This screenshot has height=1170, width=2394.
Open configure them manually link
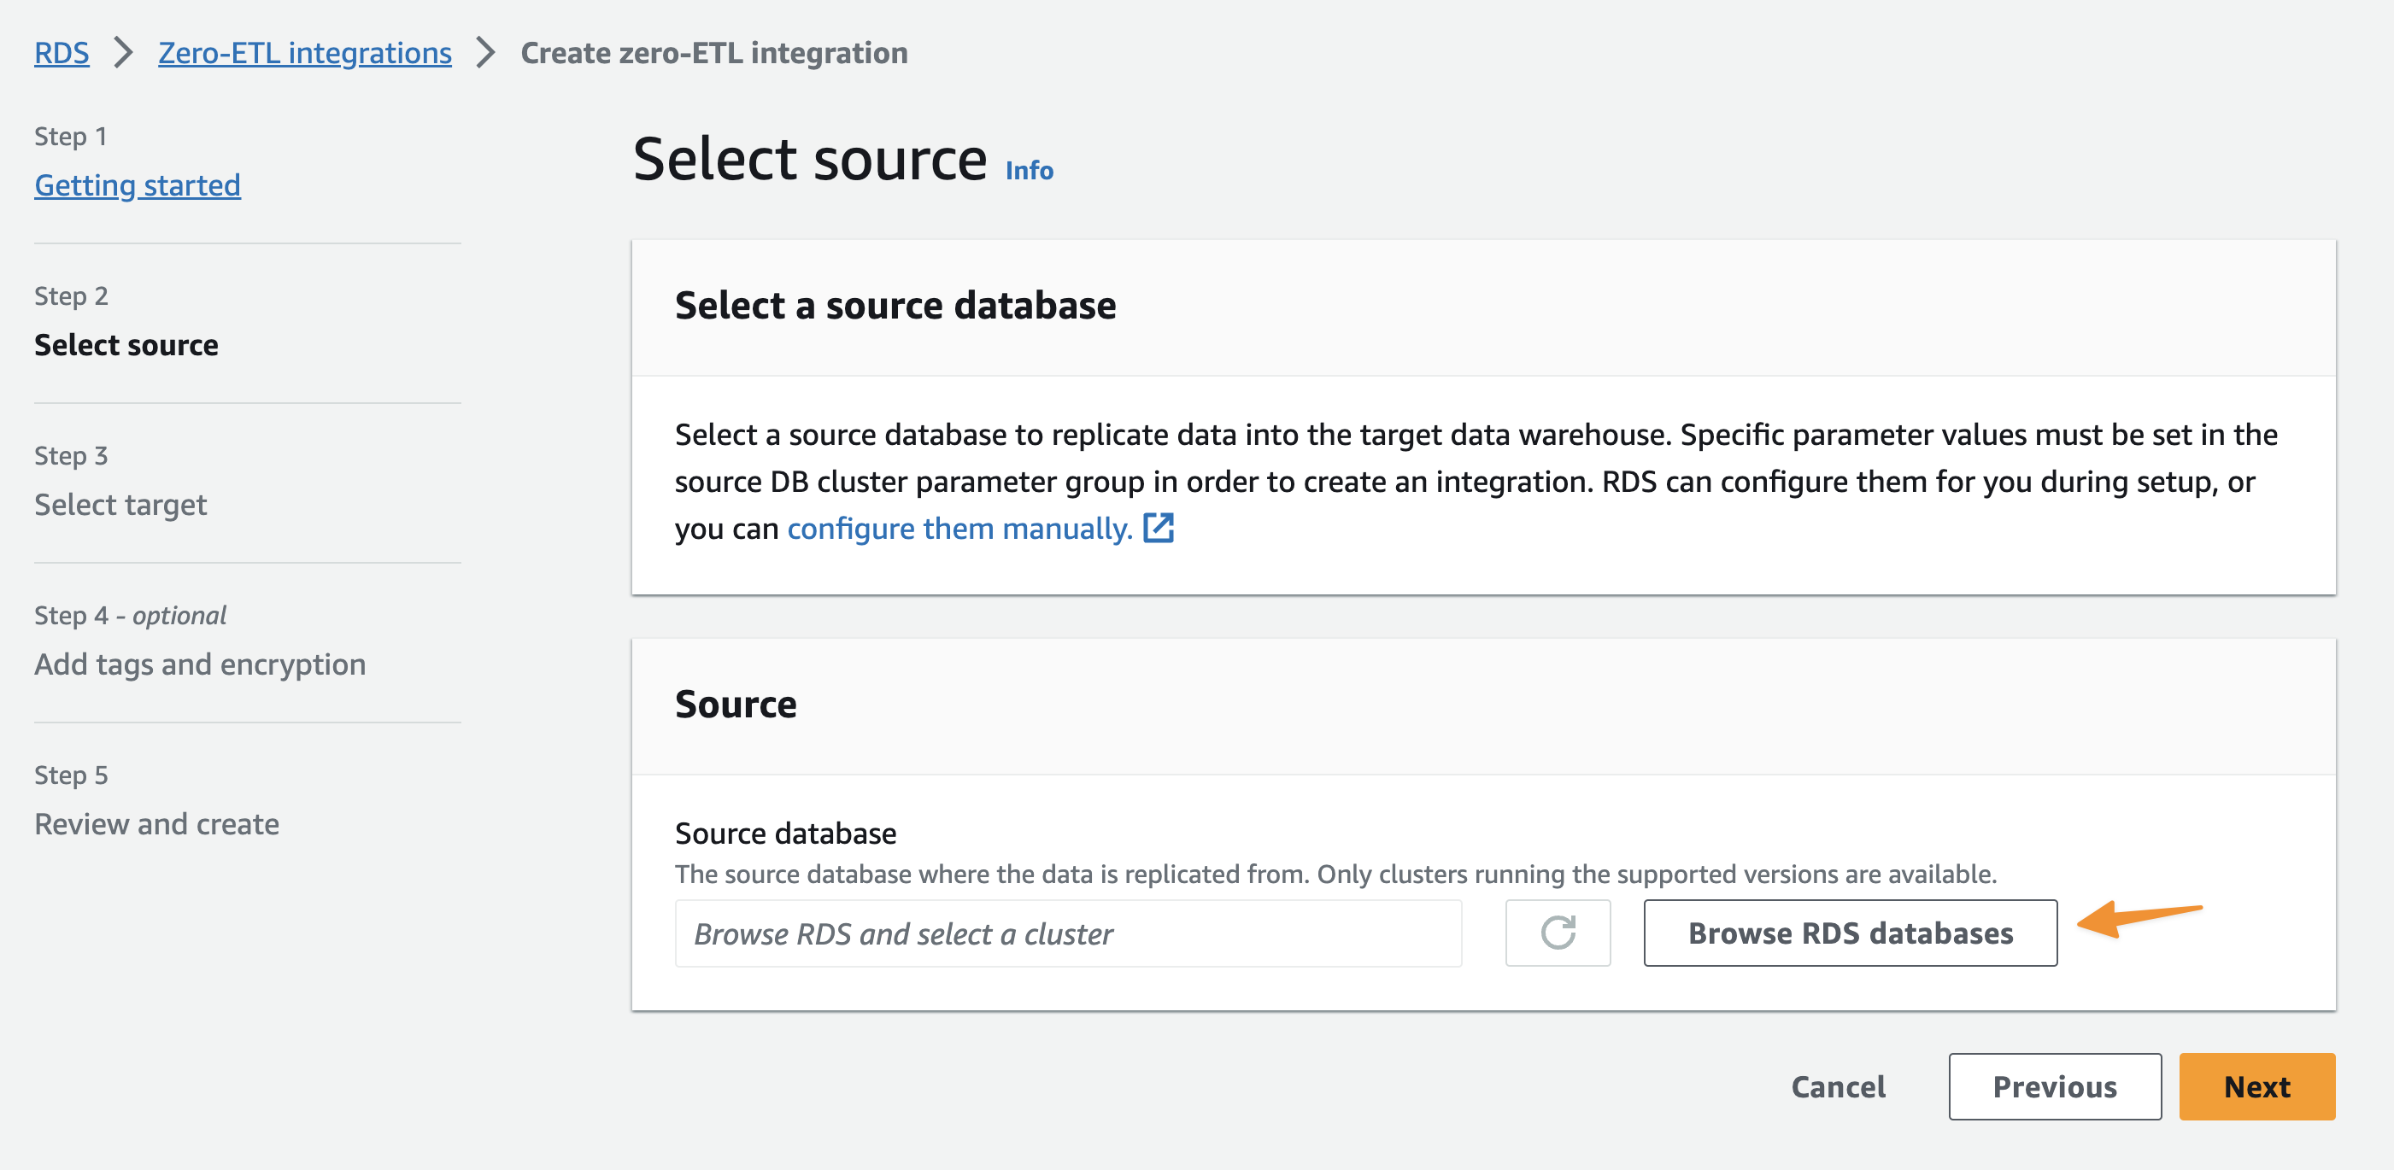[959, 529]
